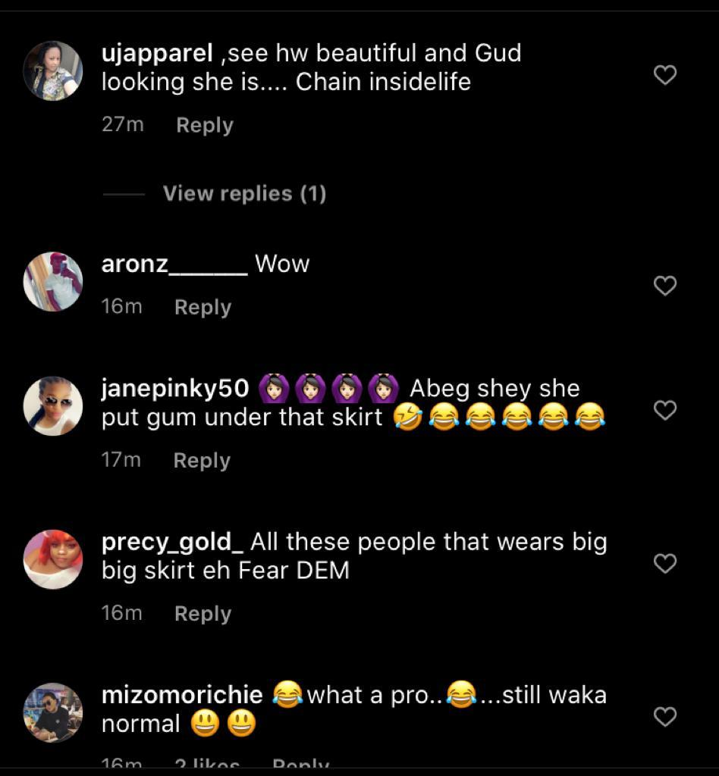
Task: Visit mizomorichie's profile via username
Action: coord(182,695)
